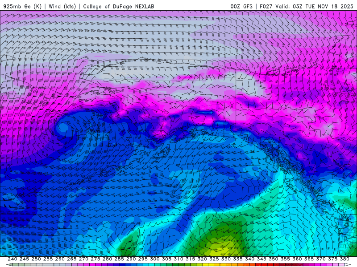Click the 345 color scale label
The height and width of the screenshot is (267, 357).
(262, 259)
